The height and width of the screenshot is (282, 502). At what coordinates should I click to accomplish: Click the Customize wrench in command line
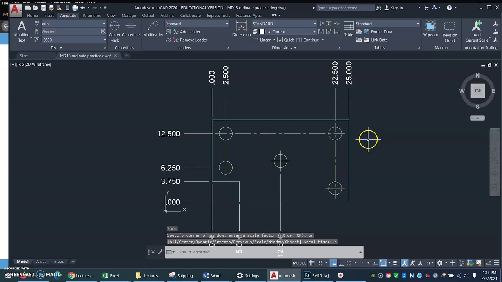[160, 252]
